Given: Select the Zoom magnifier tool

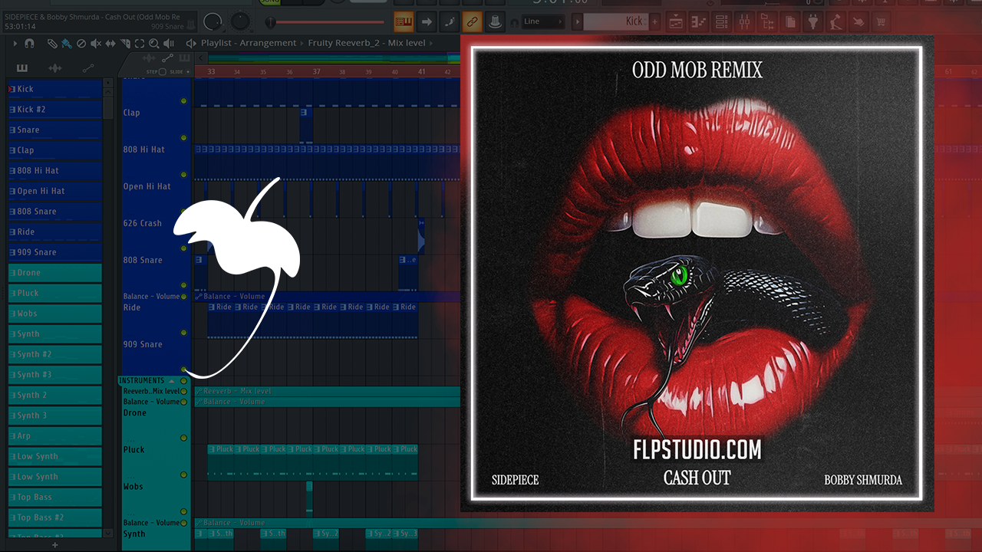Looking at the screenshot, I should click(154, 44).
